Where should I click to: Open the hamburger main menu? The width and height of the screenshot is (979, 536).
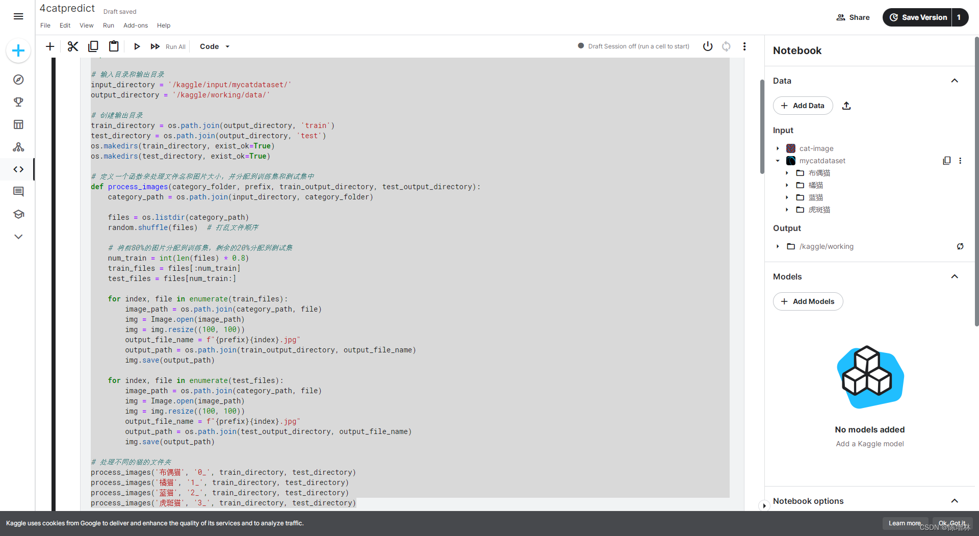click(x=18, y=16)
